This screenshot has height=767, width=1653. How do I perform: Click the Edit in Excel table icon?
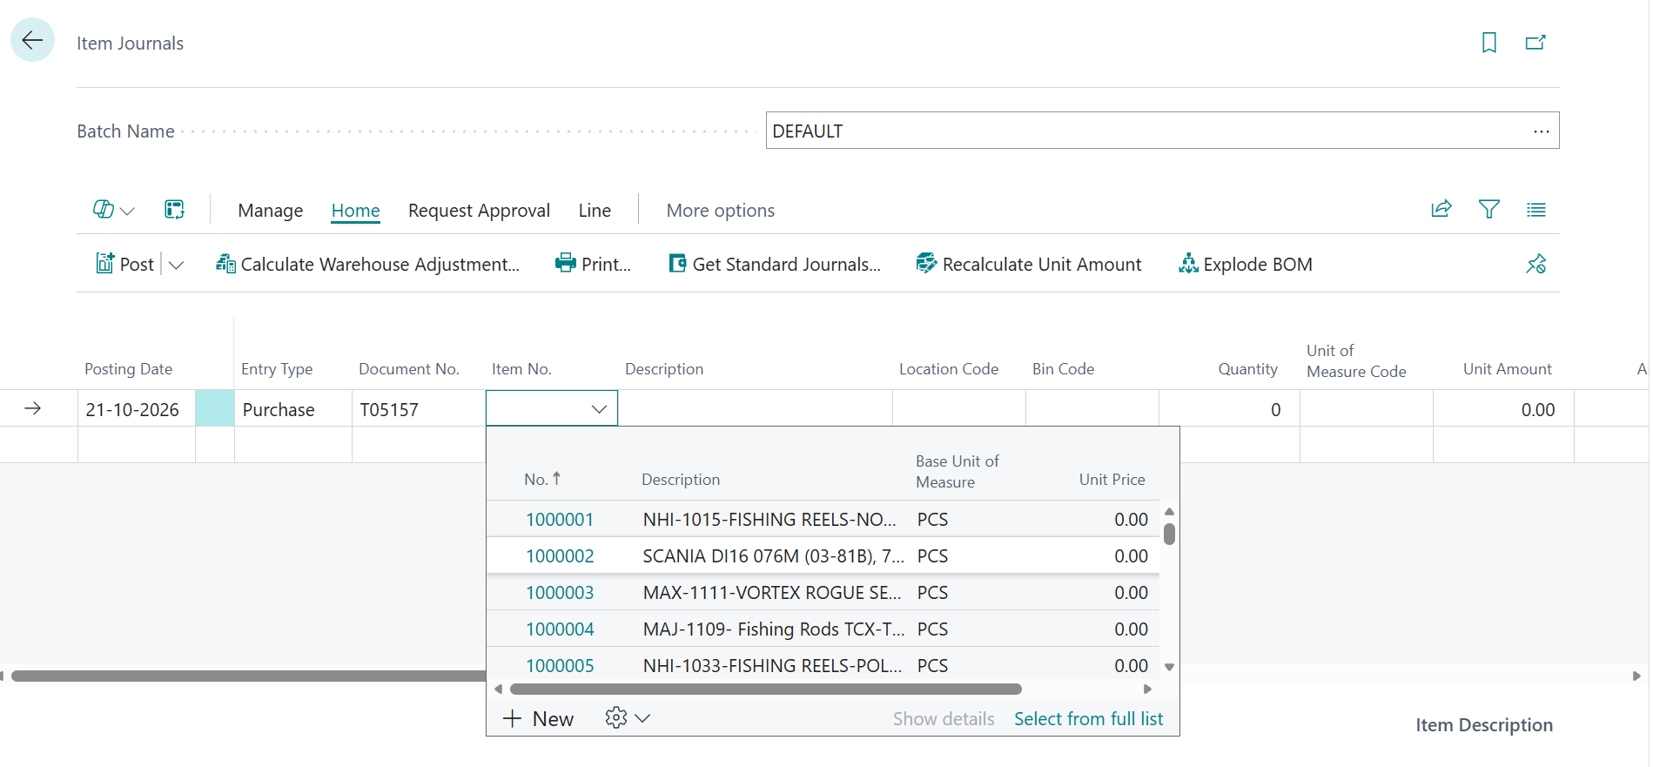174,210
